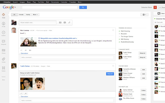The image size is (165, 103).
Task: Attach a link to the new post
Action: pyautogui.click(x=69, y=23)
